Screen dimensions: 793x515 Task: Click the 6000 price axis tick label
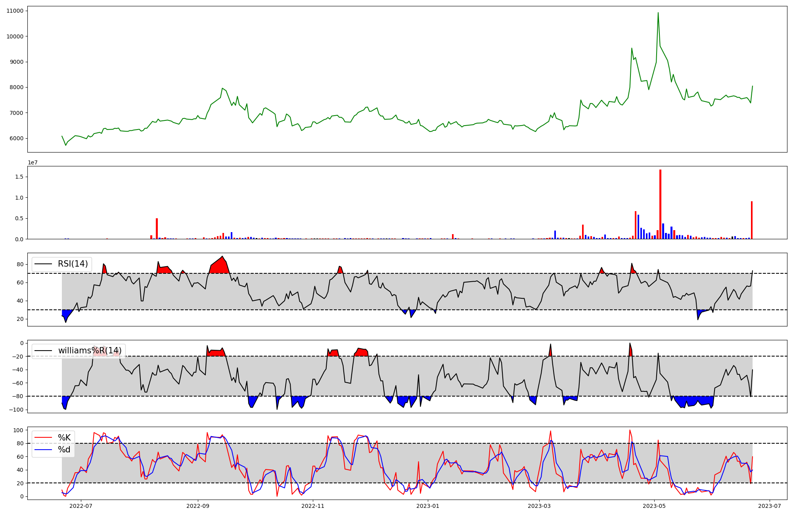click(16, 138)
